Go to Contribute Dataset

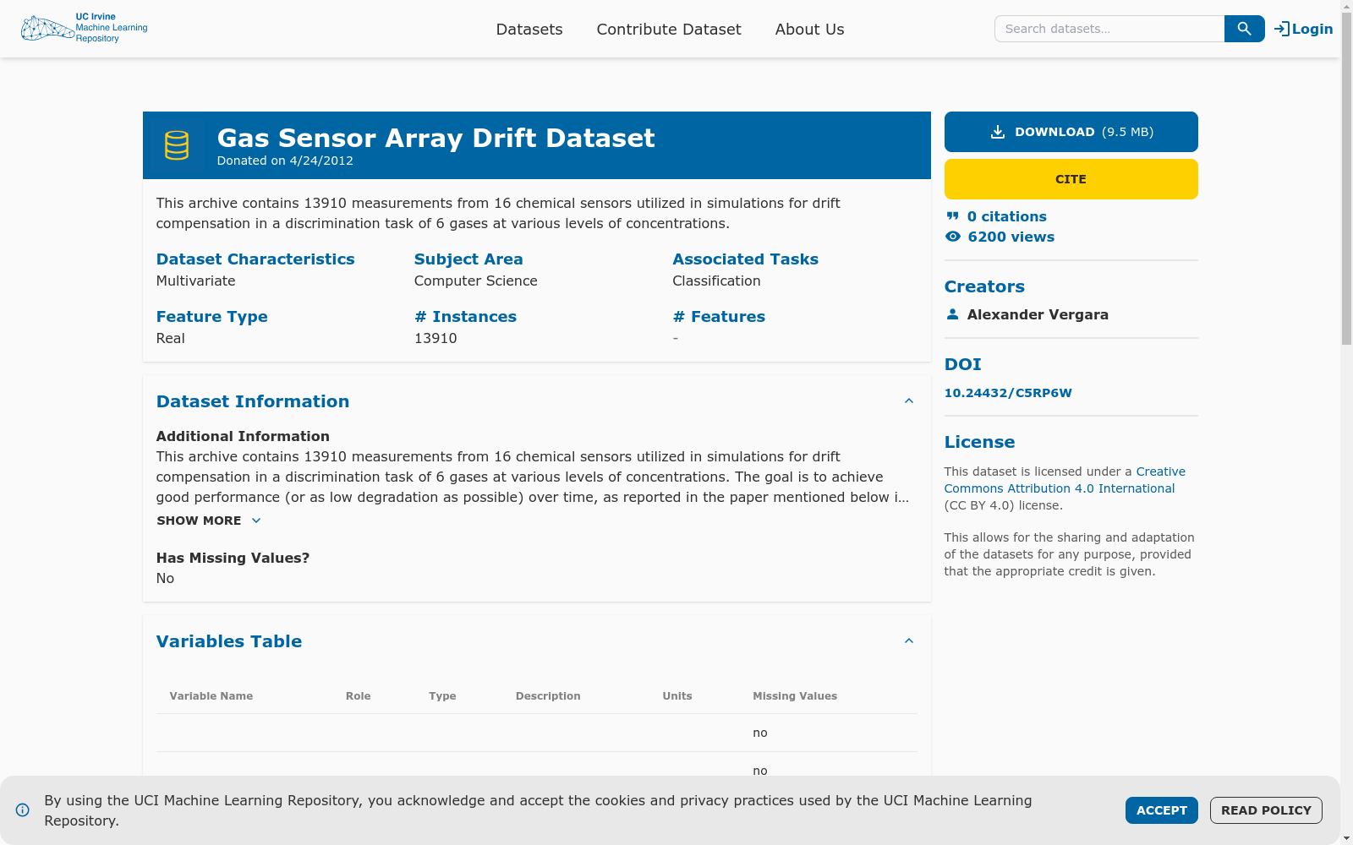pyautogui.click(x=668, y=29)
